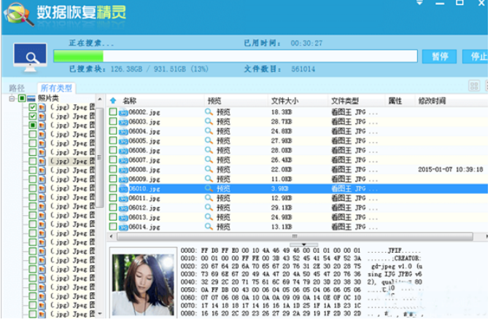Select the 所有类型 tab

coord(56,87)
